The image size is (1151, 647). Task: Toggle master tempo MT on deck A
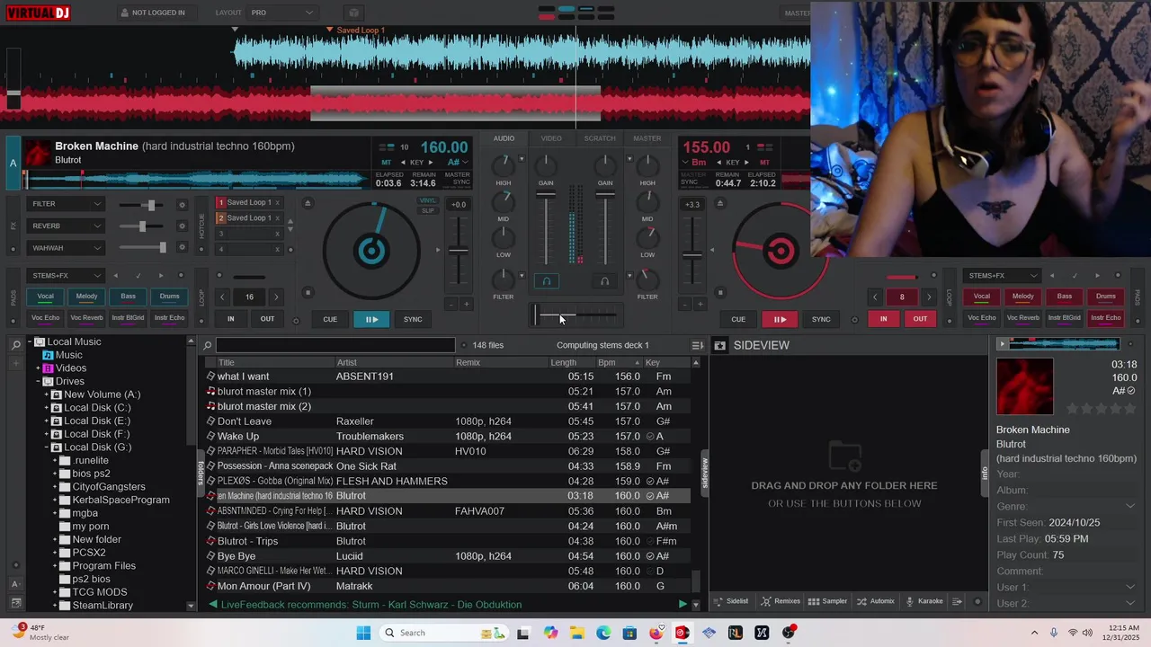point(387,163)
